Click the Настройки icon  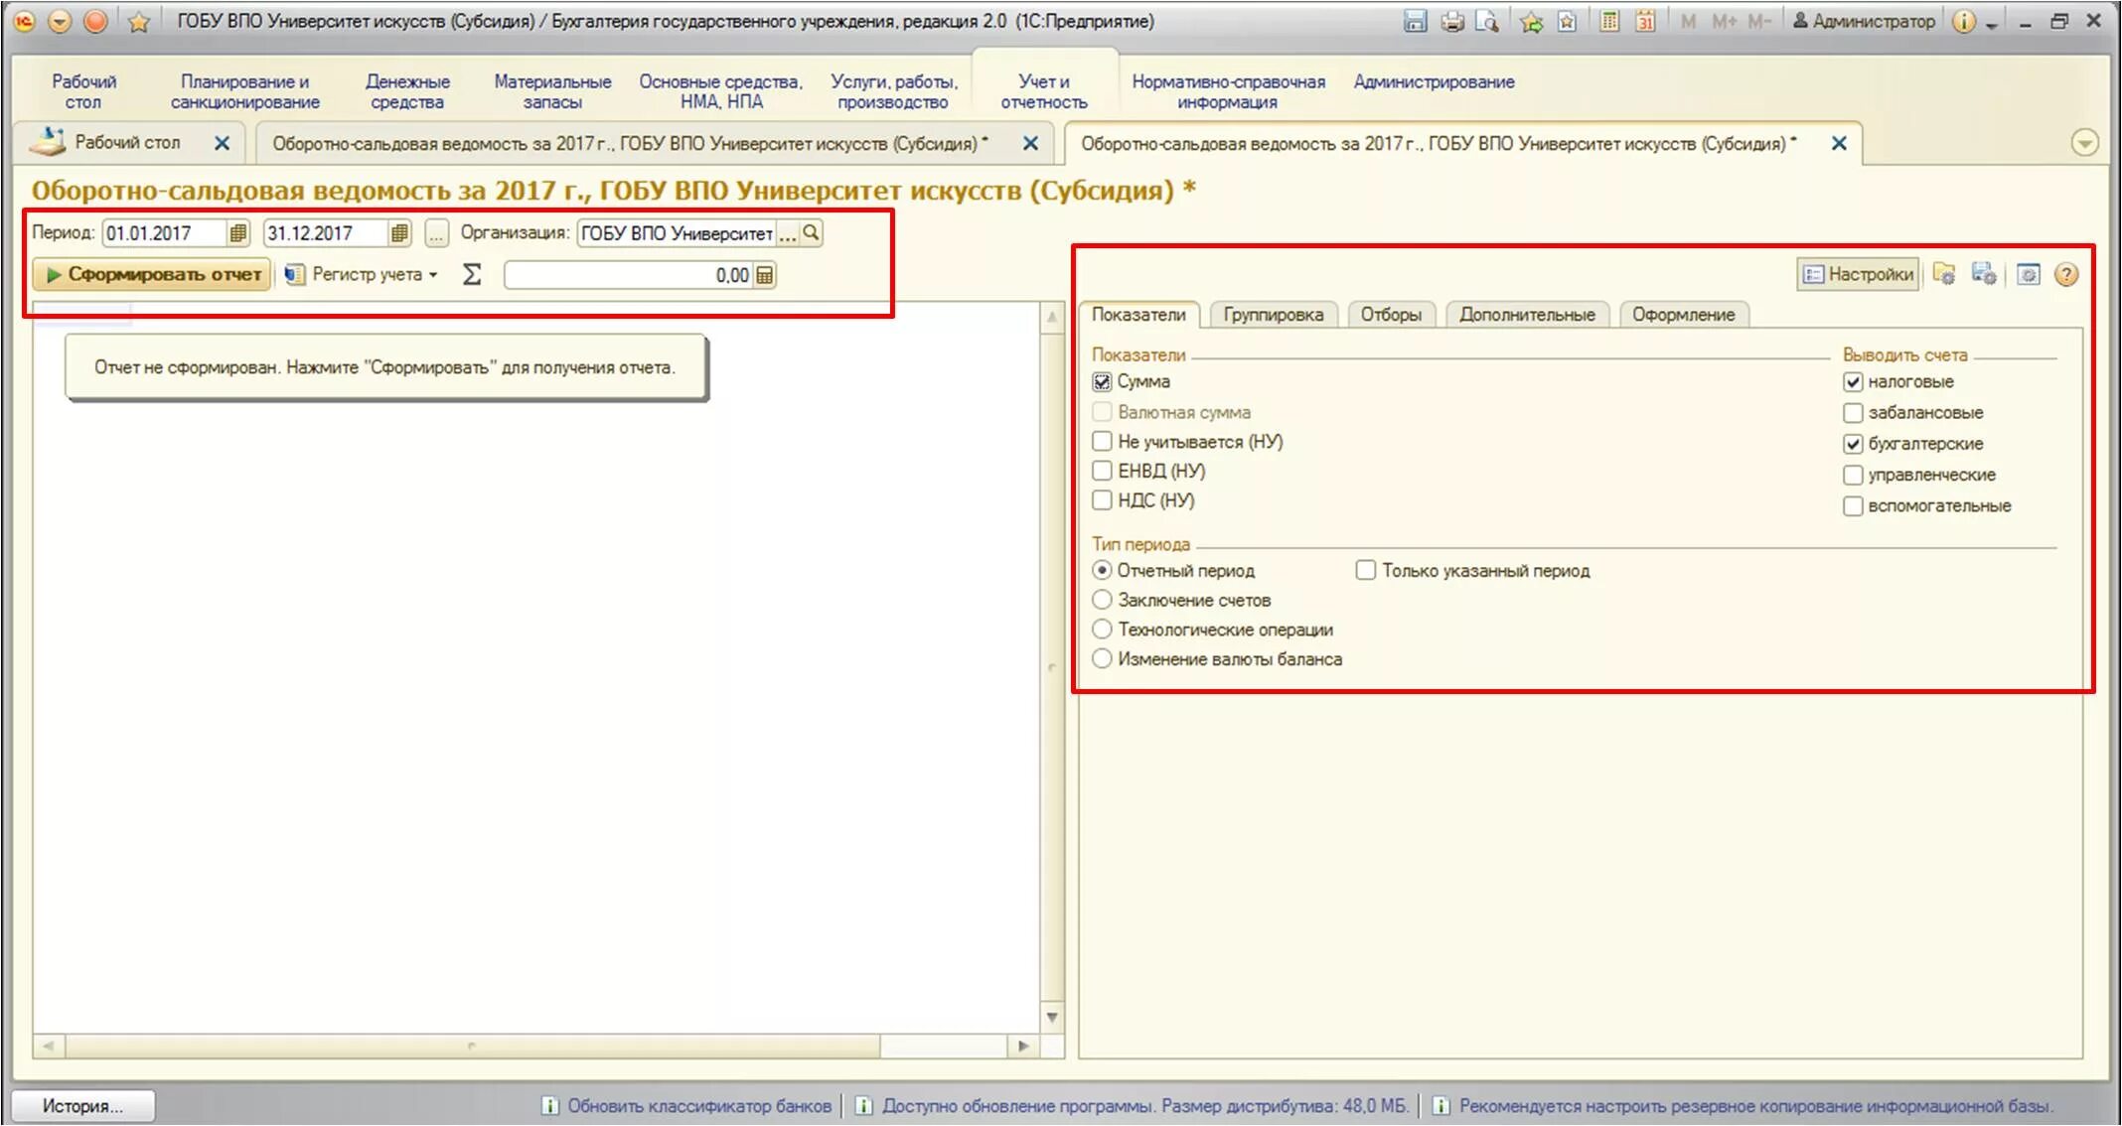click(x=1860, y=273)
